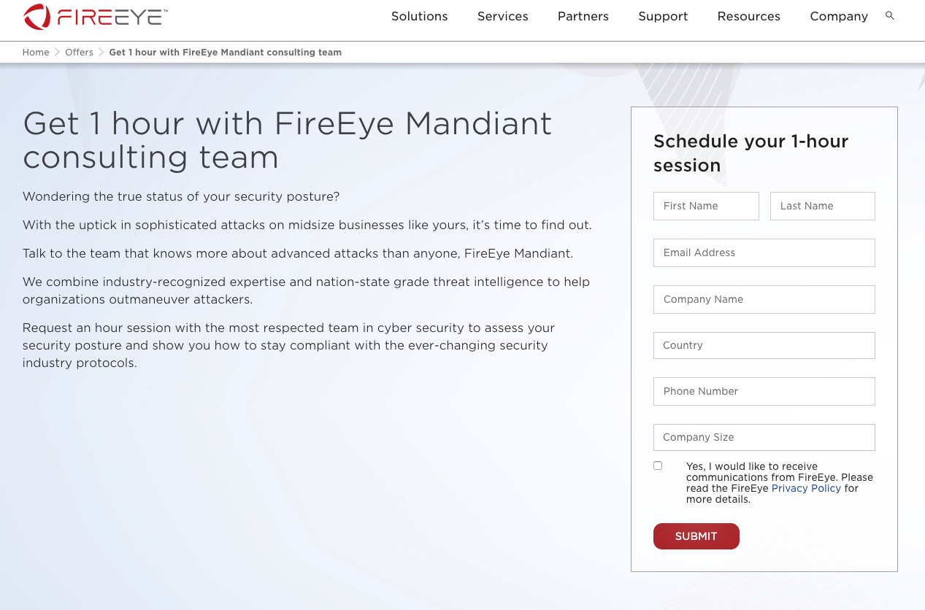Go to the Home breadcrumb link

click(36, 53)
